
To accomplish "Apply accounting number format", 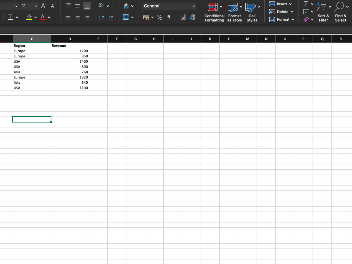I will 146,17.
